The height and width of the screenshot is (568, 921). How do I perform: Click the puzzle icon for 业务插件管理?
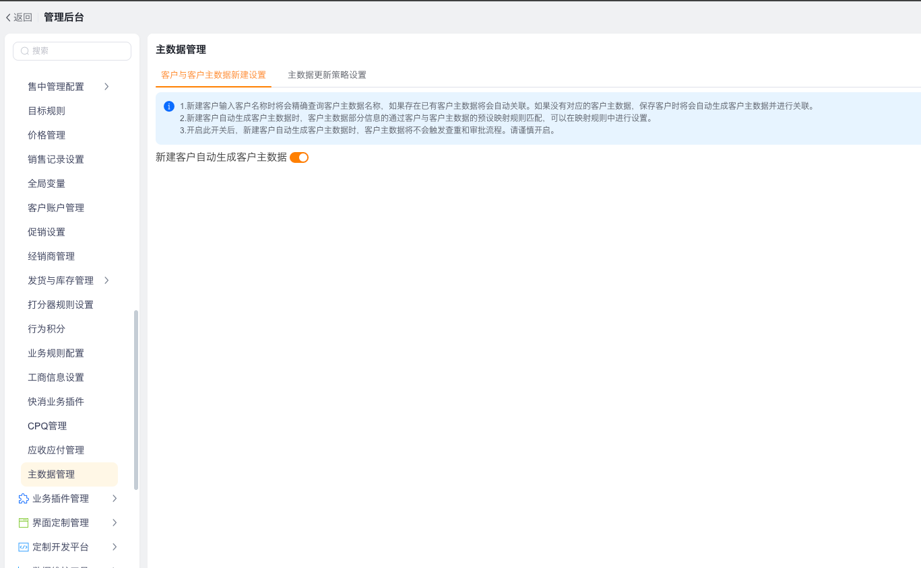point(24,499)
